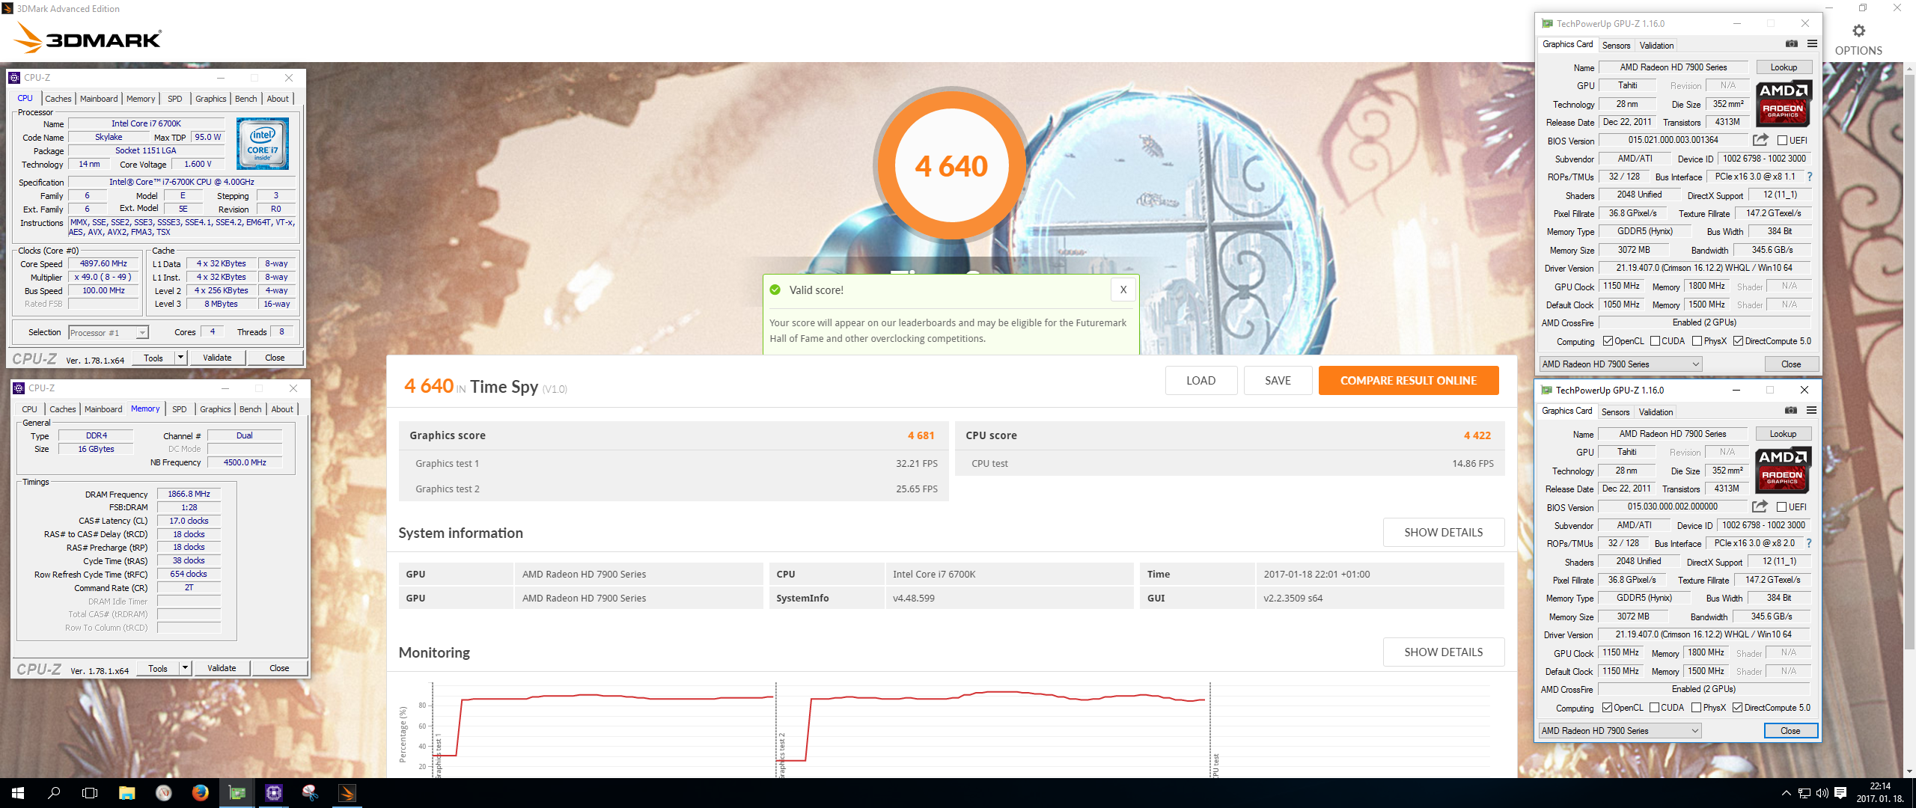Click Validate button in lower CPU-Z
Screen dimensions: 1916x808
click(222, 668)
